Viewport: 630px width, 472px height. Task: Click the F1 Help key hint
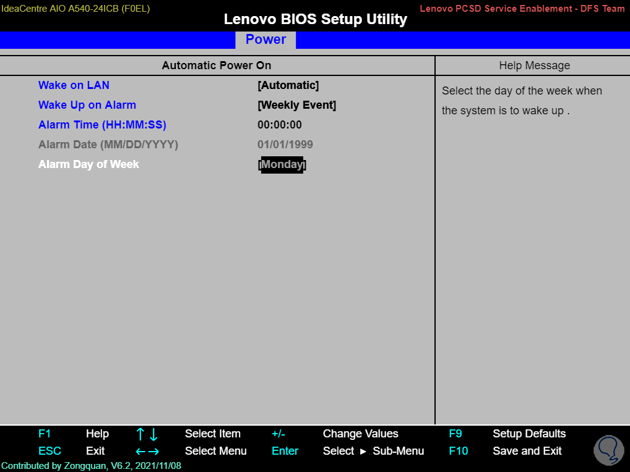73,434
